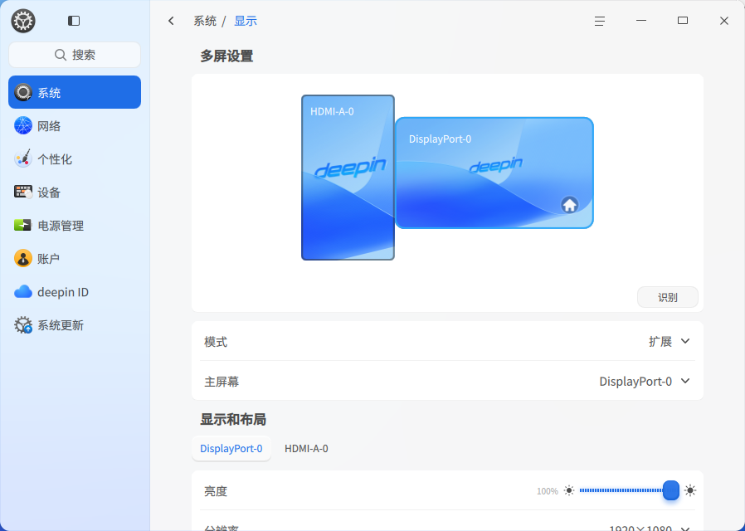
Task: Click the 显示 breadcrumb link
Action: [246, 21]
